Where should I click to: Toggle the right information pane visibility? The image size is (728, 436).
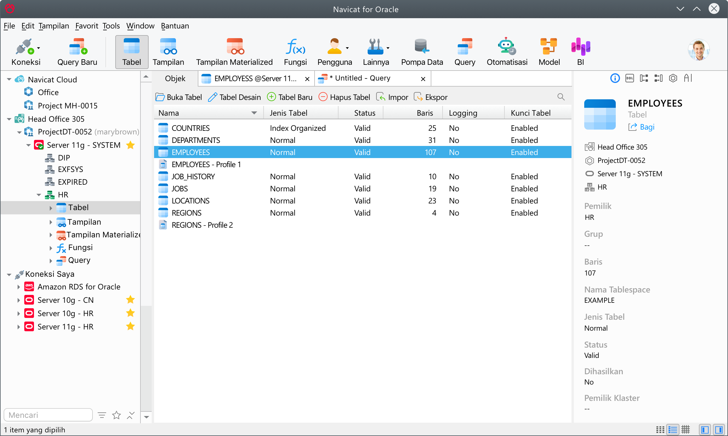[x=719, y=430]
